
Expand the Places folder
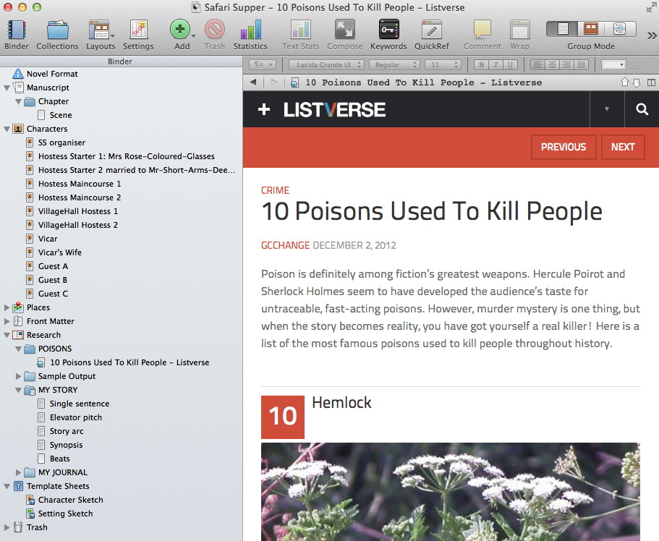click(7, 307)
